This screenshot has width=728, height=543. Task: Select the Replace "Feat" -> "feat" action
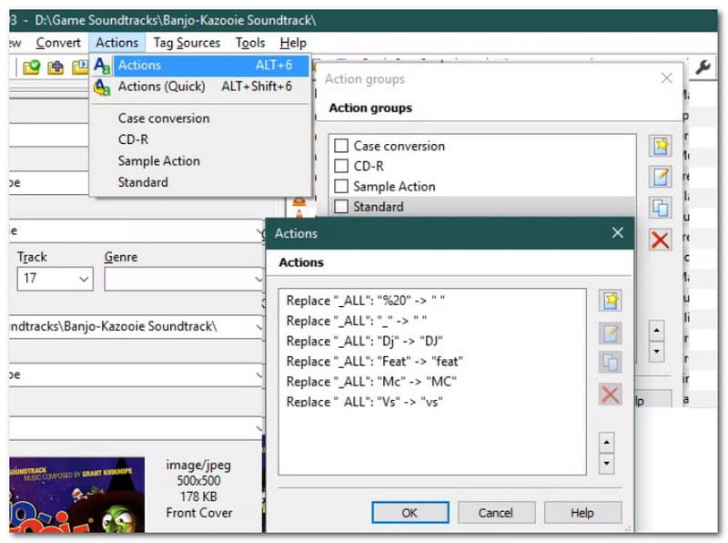(432, 361)
